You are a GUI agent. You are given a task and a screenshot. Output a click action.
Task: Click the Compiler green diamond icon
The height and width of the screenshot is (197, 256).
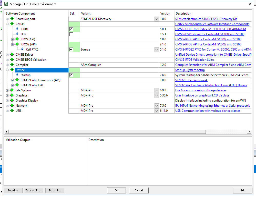12,65
